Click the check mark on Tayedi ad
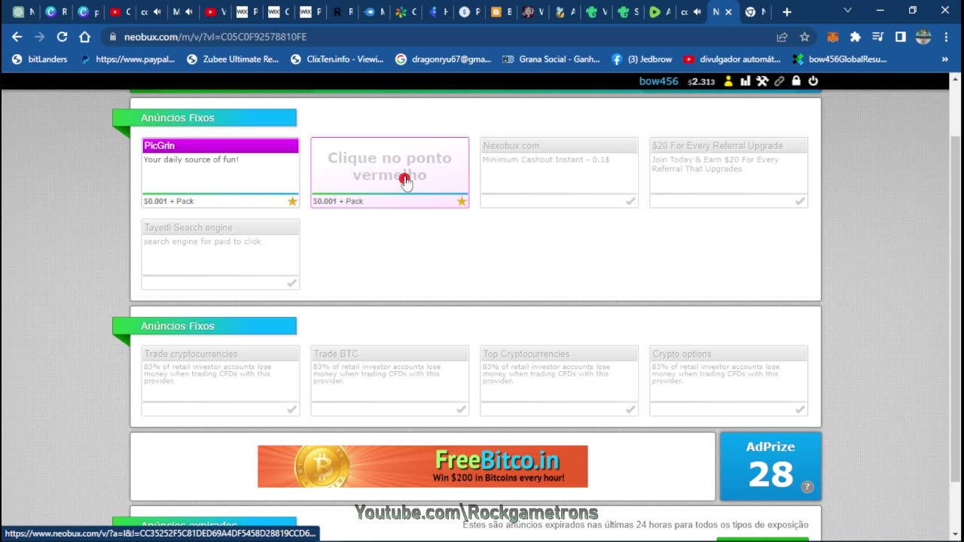The height and width of the screenshot is (542, 964). click(292, 283)
